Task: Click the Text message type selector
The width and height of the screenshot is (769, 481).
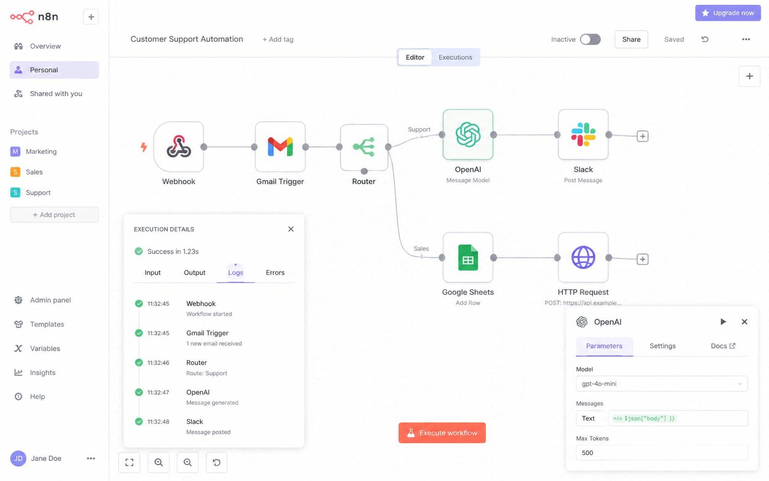Action: tap(591, 418)
